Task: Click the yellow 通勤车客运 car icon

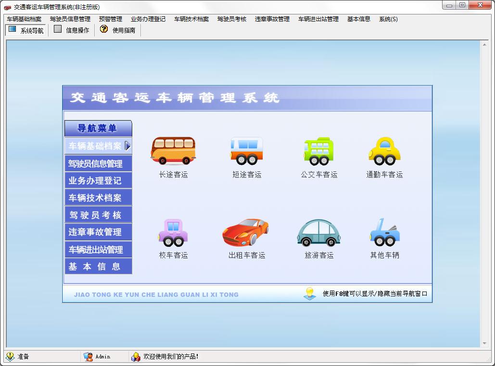Action: [384, 151]
